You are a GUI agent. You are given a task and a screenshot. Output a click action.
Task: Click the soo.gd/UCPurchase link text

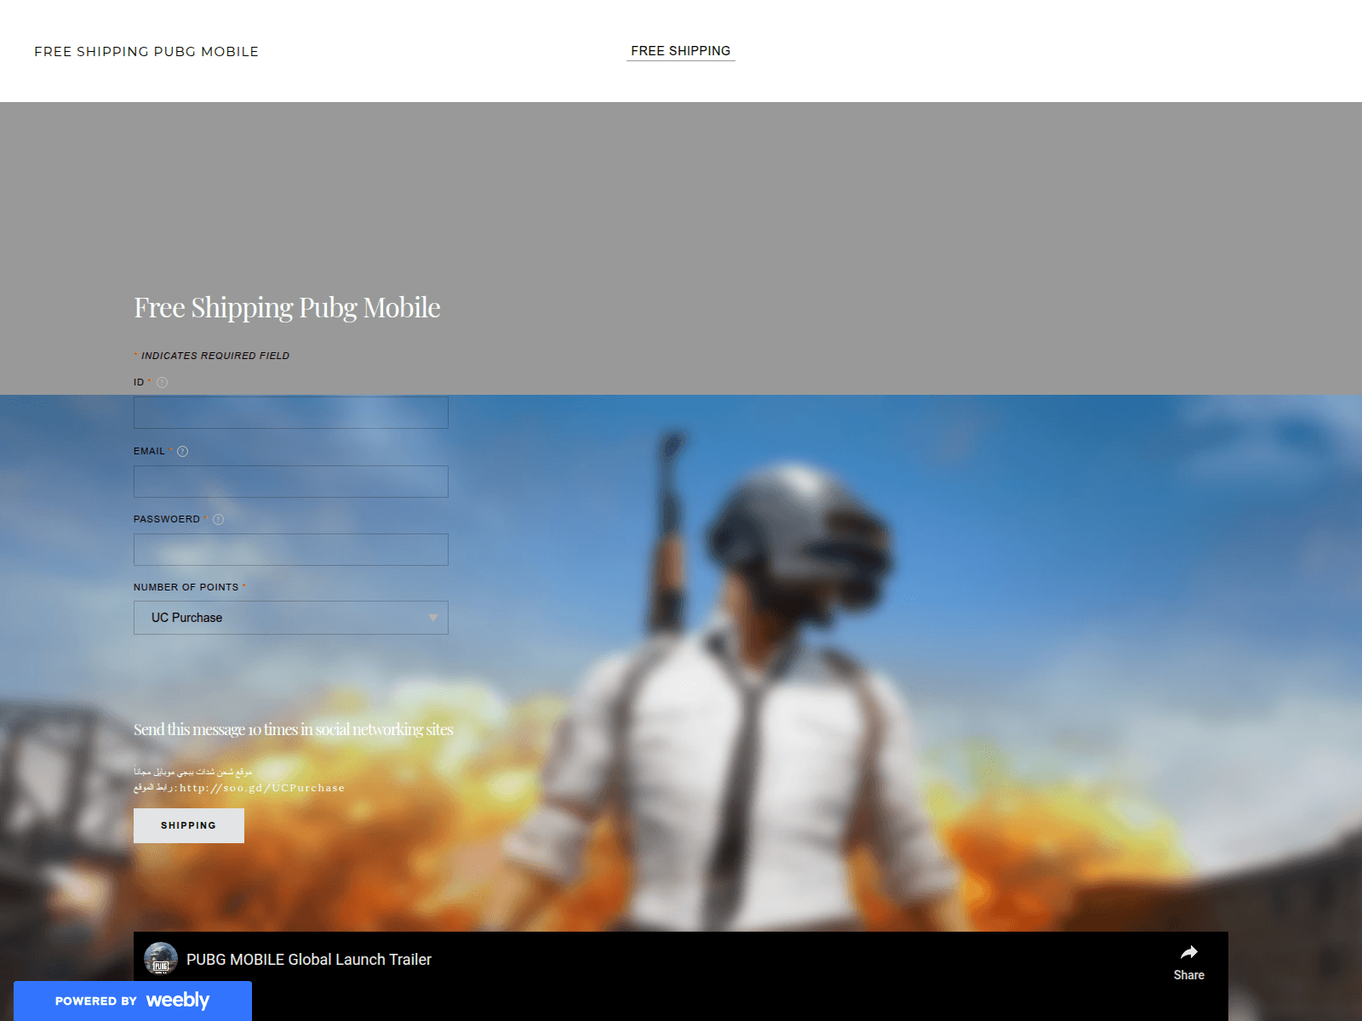(262, 788)
